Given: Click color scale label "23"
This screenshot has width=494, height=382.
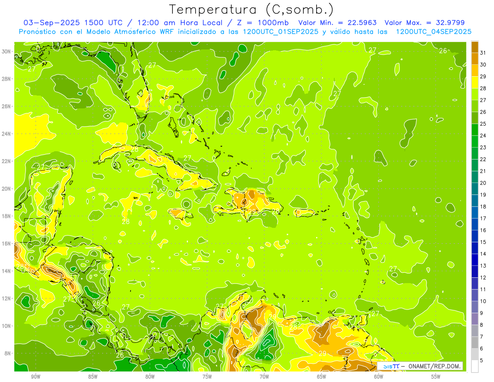Looking at the screenshot, I should [x=483, y=148].
